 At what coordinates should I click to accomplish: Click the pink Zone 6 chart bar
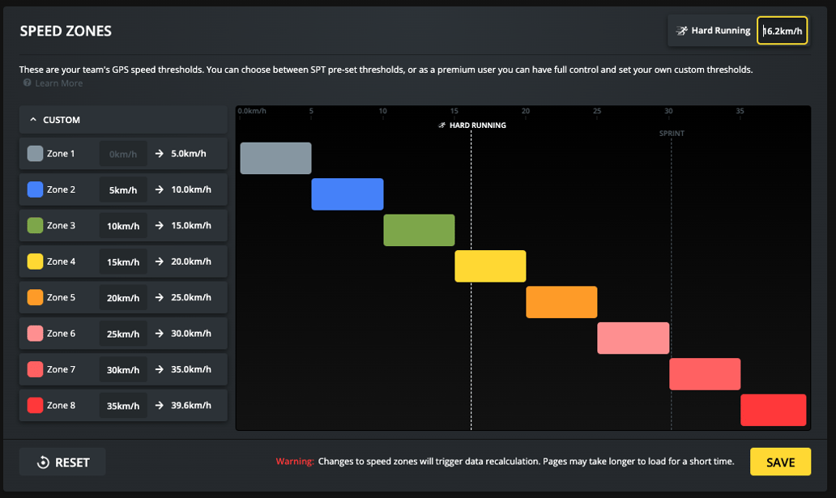click(x=633, y=338)
